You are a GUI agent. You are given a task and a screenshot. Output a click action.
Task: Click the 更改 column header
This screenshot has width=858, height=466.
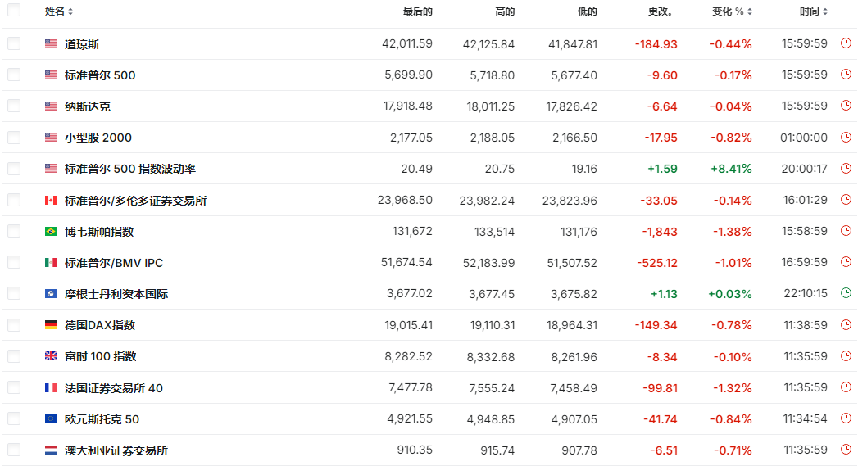tap(660, 11)
